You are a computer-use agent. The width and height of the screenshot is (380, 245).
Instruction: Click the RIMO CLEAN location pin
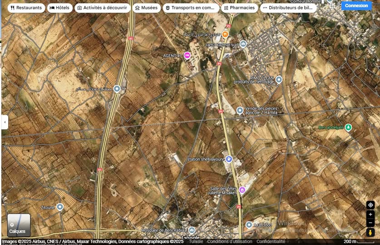[x=279, y=79]
